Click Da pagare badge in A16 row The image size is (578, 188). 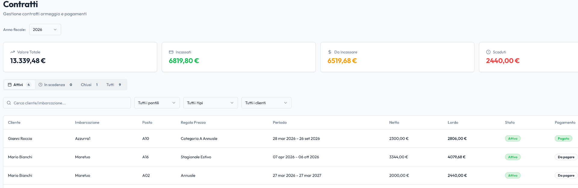(566, 157)
